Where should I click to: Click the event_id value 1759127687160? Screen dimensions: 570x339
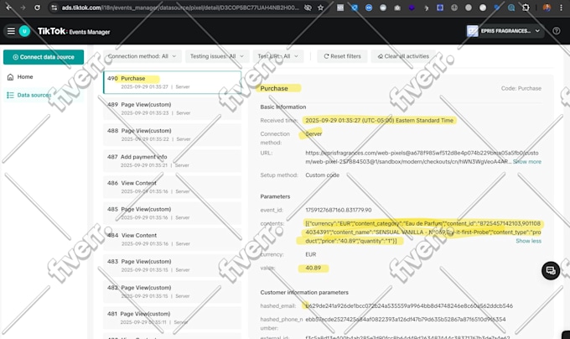pos(339,210)
